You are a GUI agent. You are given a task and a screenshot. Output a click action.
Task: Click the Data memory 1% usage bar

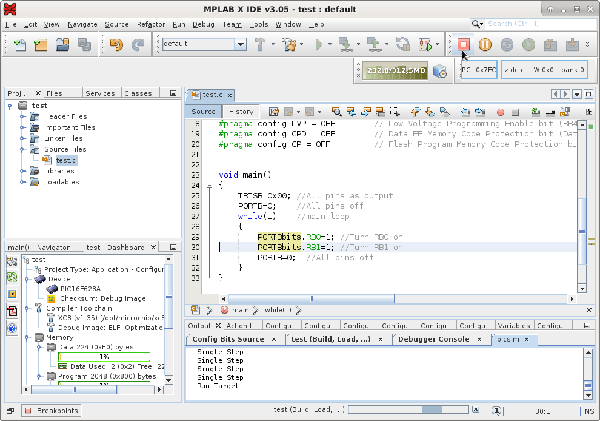click(104, 357)
